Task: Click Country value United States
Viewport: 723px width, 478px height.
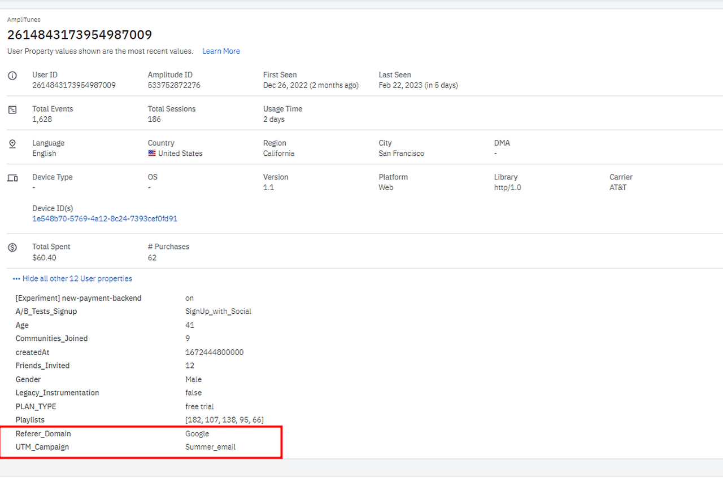Action: coord(180,154)
